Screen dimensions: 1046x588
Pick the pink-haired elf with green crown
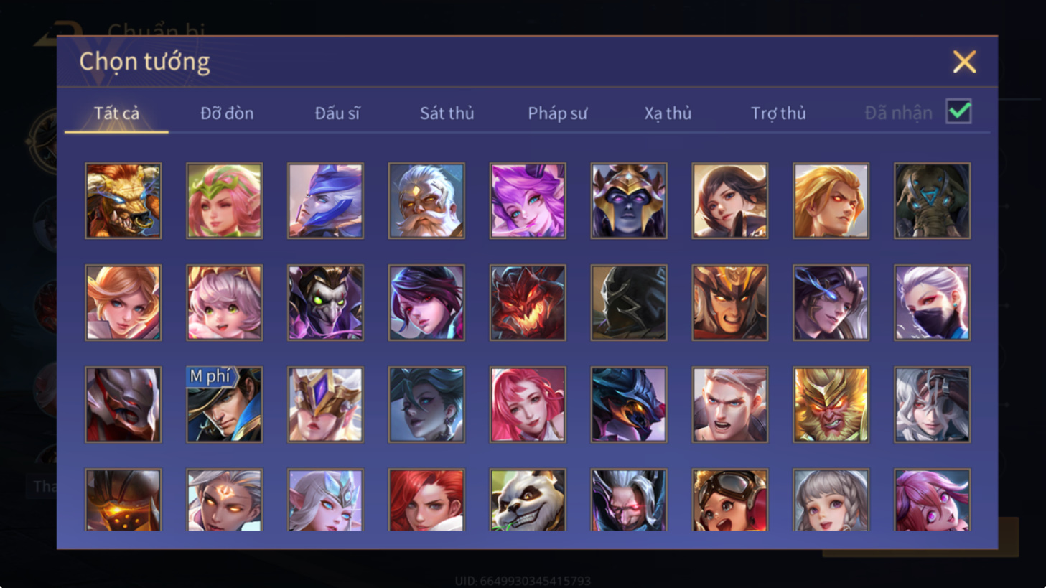(224, 200)
